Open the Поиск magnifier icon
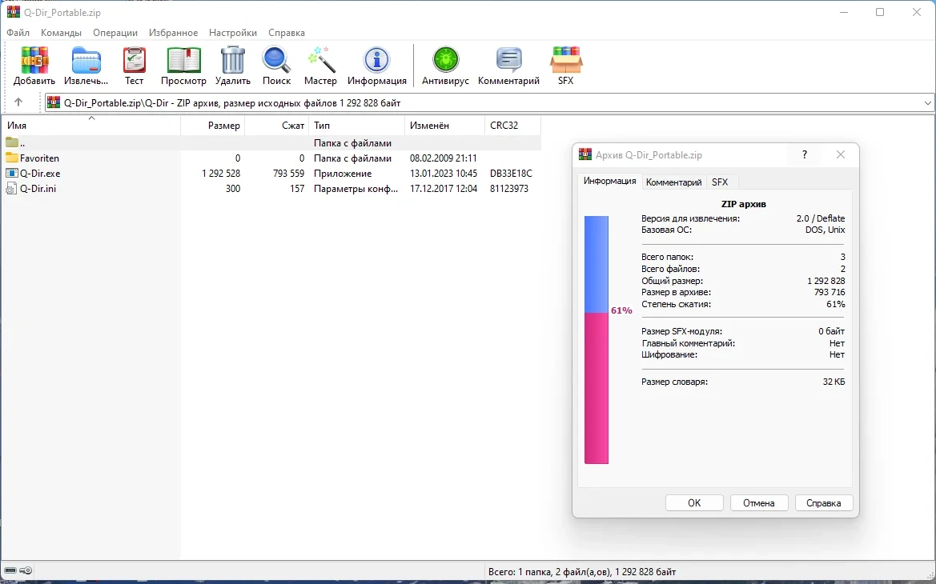Screen dimensions: 936x584 click(x=276, y=60)
